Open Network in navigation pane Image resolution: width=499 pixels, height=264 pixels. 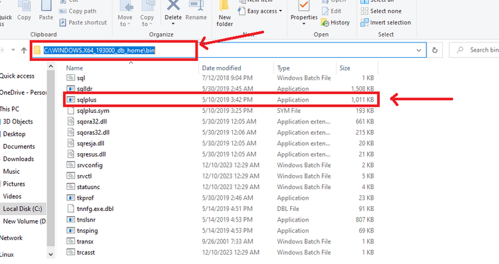tap(11, 237)
